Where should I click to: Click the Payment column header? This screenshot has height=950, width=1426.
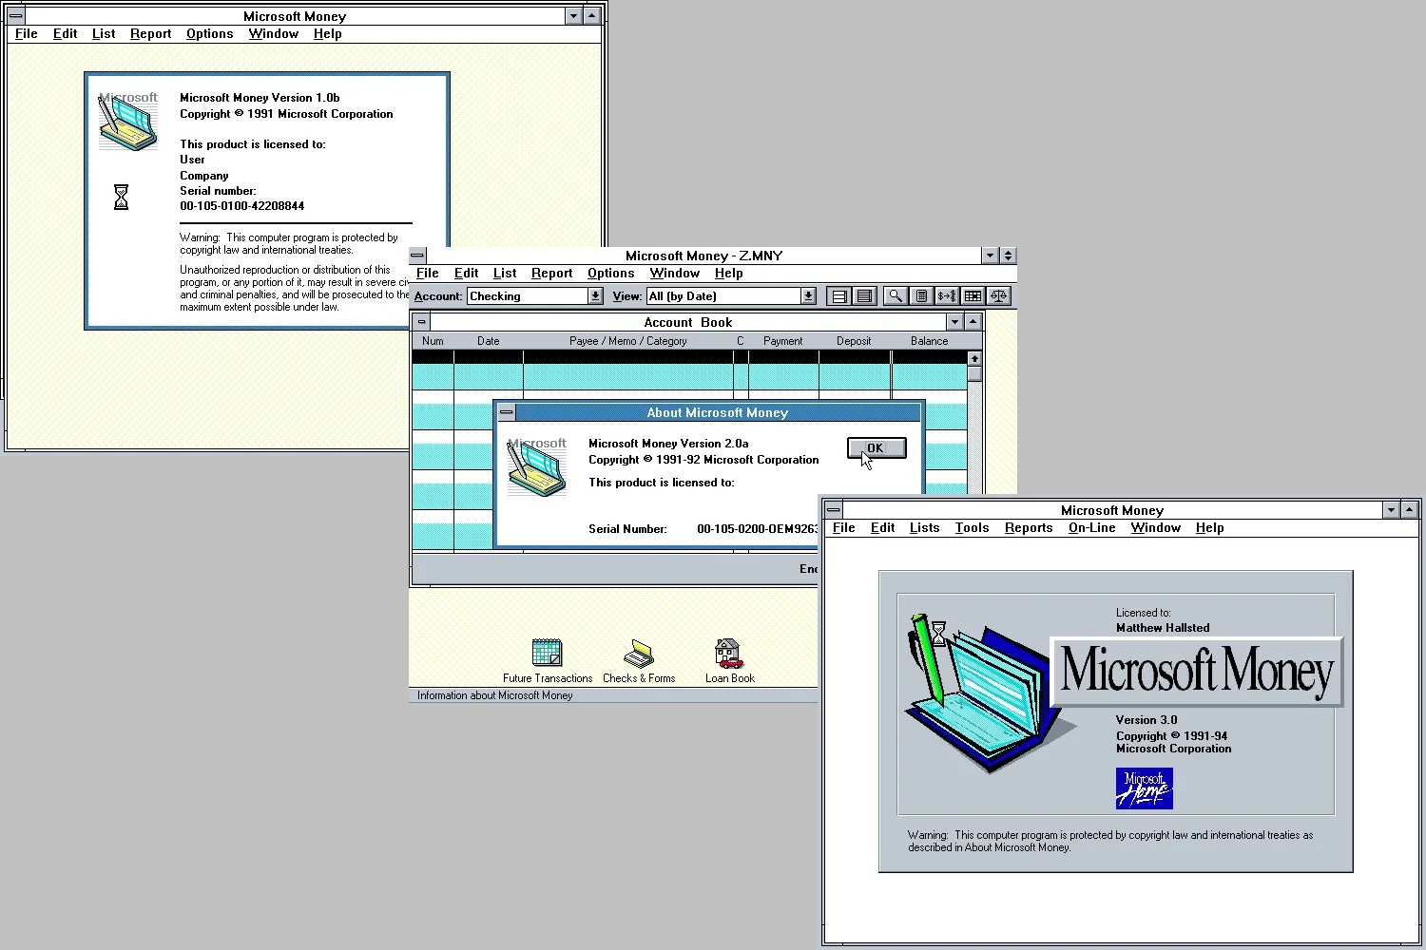pyautogui.click(x=783, y=341)
